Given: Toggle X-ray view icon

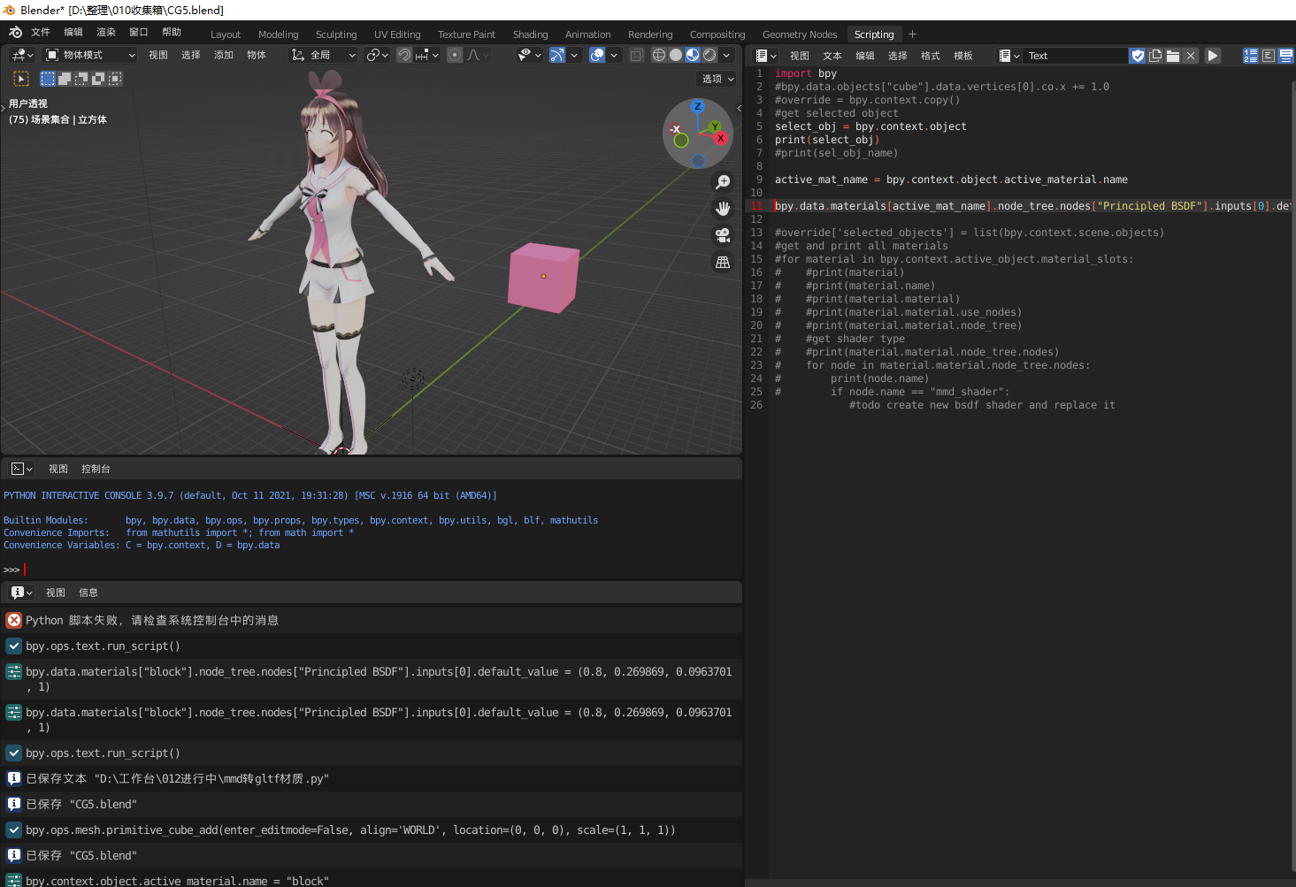Looking at the screenshot, I should (x=637, y=55).
